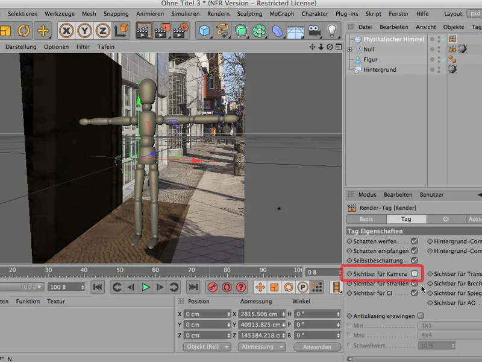Toggle parameter keyframe recording P button
The height and width of the screenshot is (362, 482).
click(302, 287)
